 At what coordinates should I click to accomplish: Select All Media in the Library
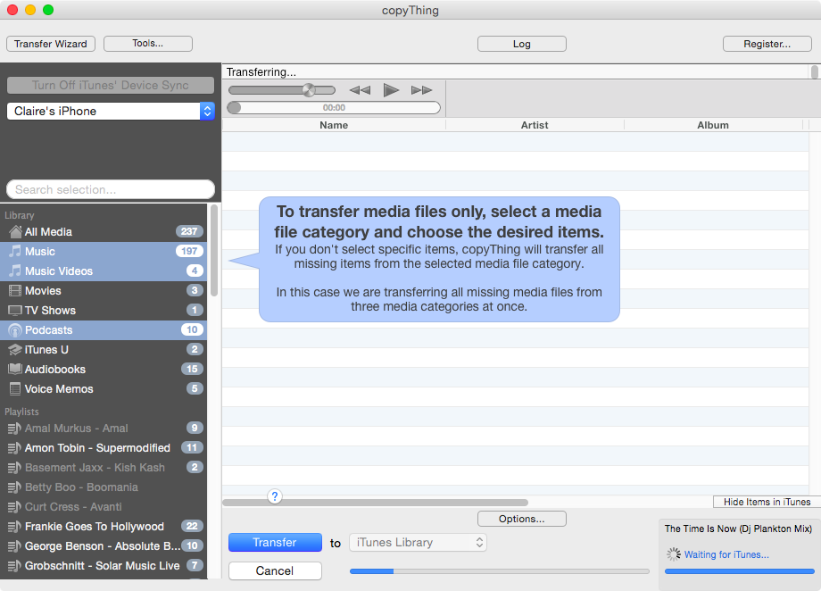(x=104, y=231)
